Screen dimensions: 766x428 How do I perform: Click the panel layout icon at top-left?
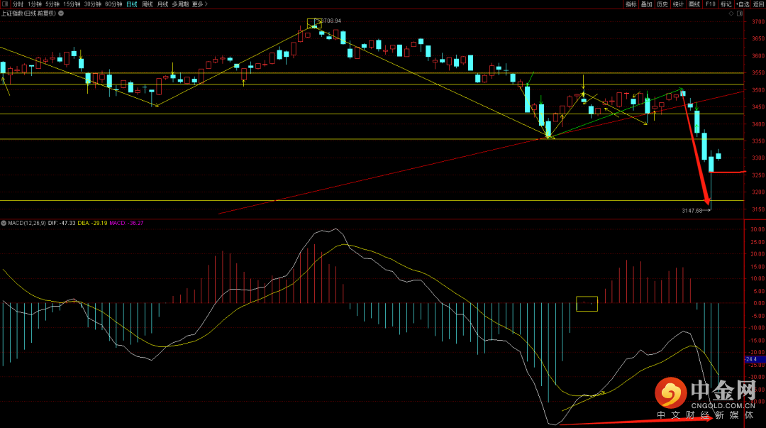coord(5,4)
